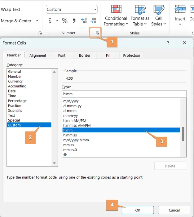
Task: Select the Time category
Action: coord(12,96)
